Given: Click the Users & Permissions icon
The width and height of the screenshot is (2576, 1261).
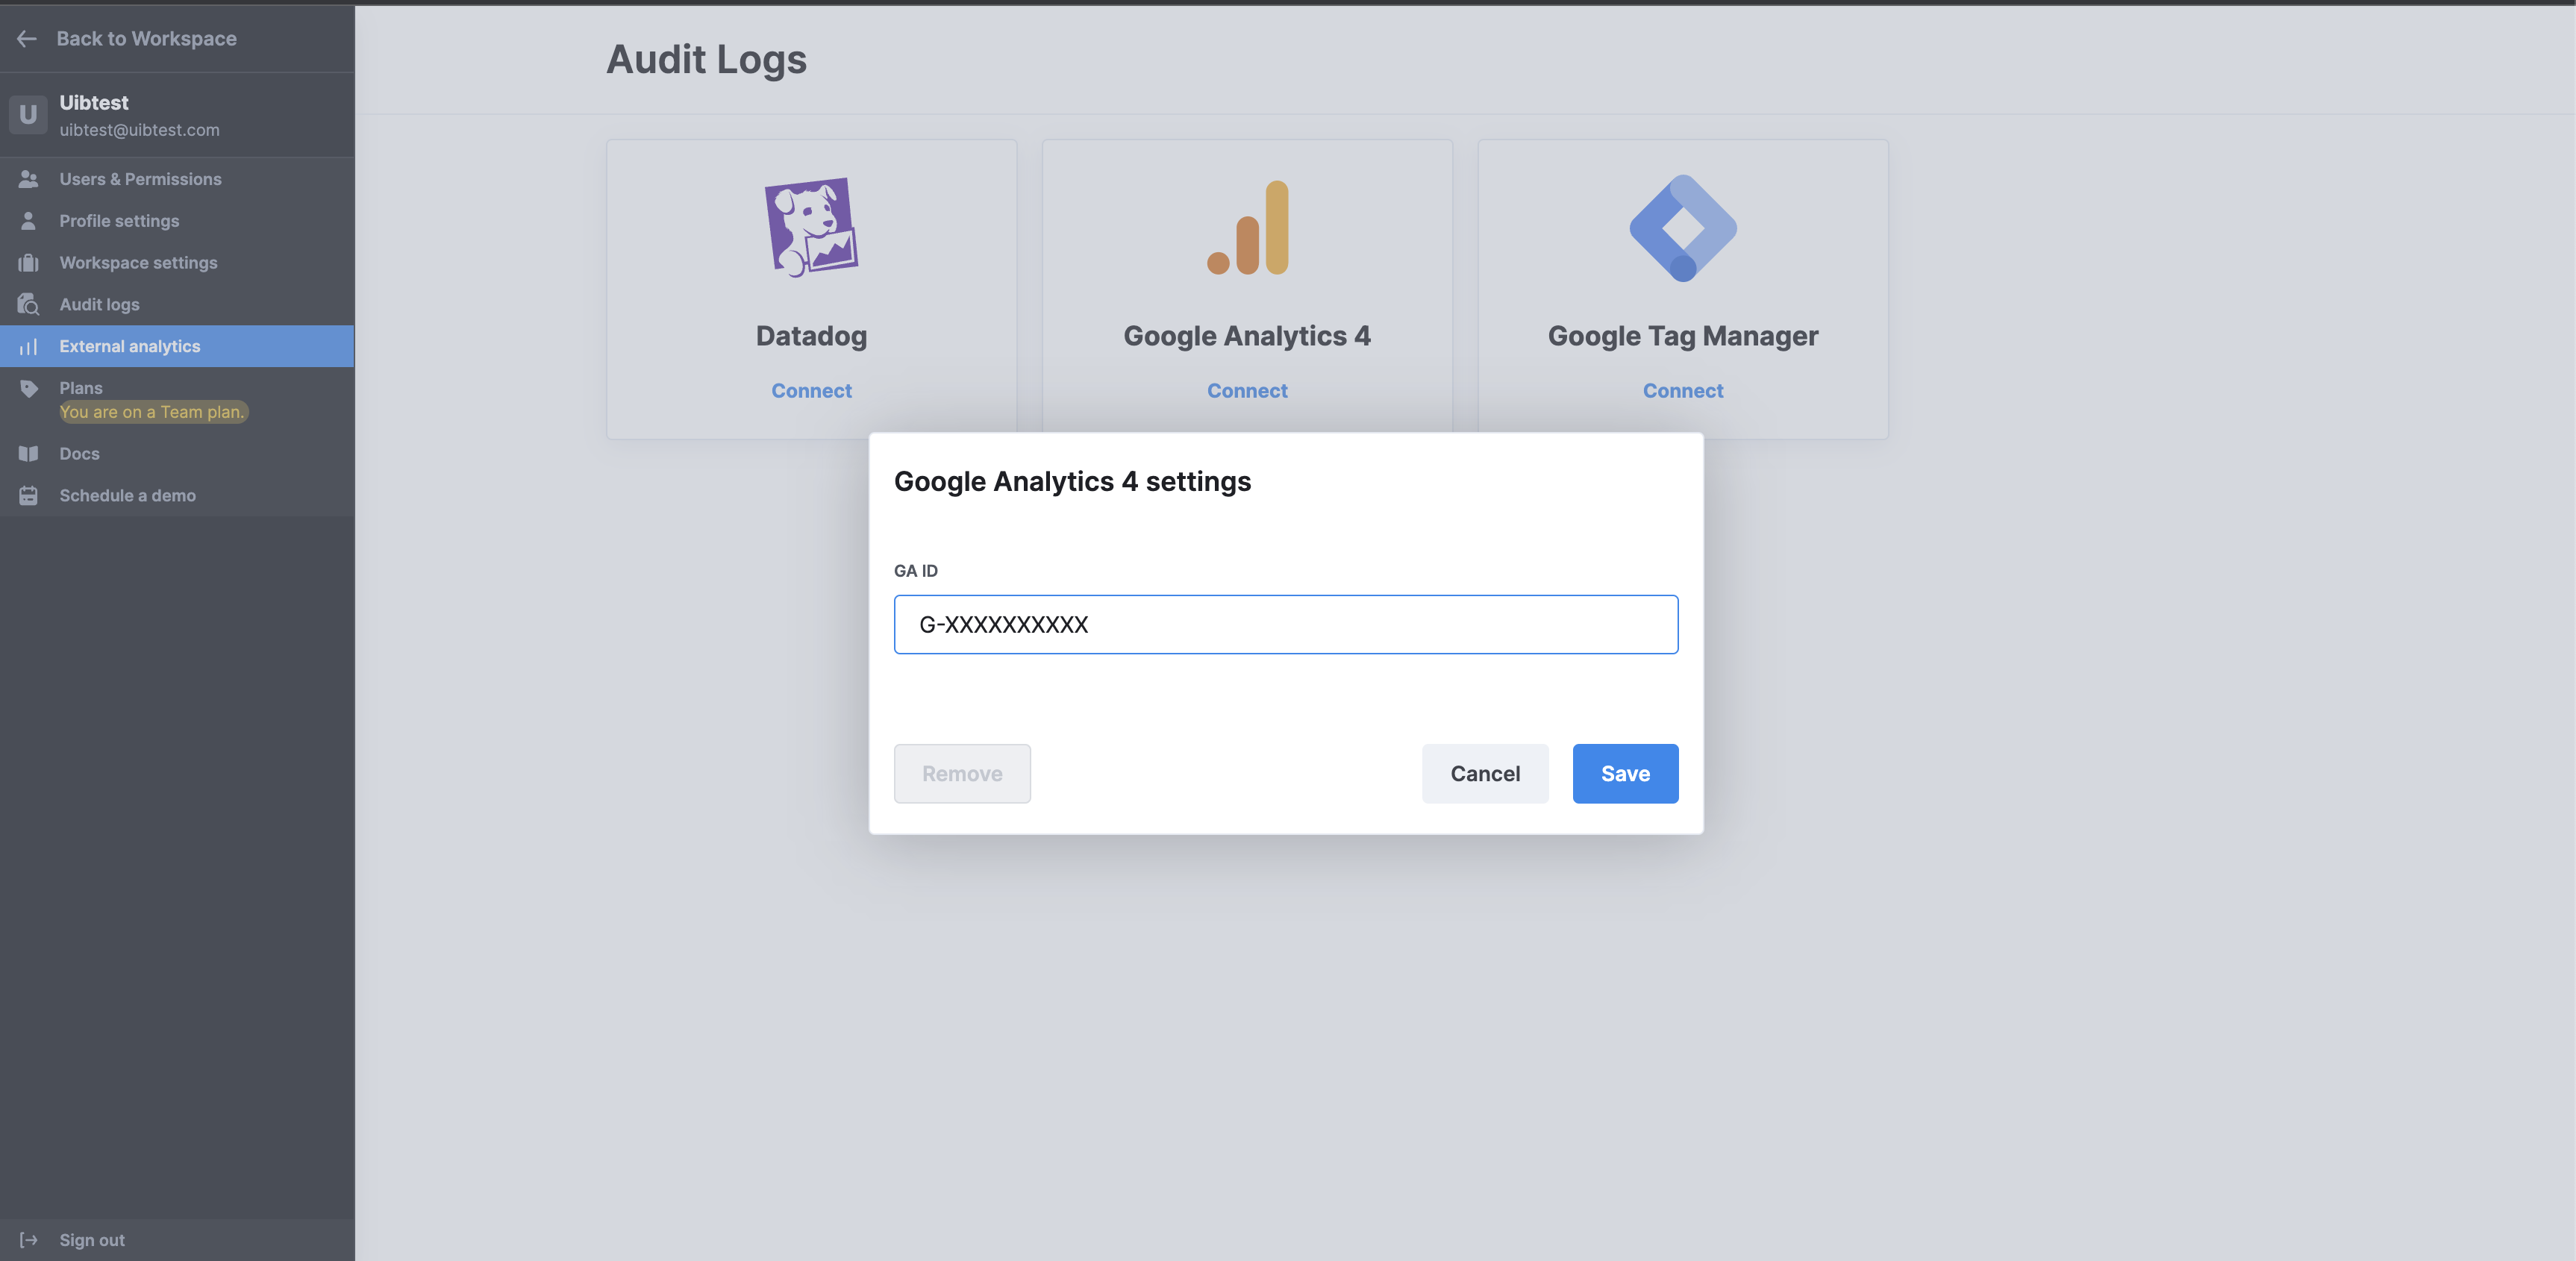Looking at the screenshot, I should click(28, 179).
